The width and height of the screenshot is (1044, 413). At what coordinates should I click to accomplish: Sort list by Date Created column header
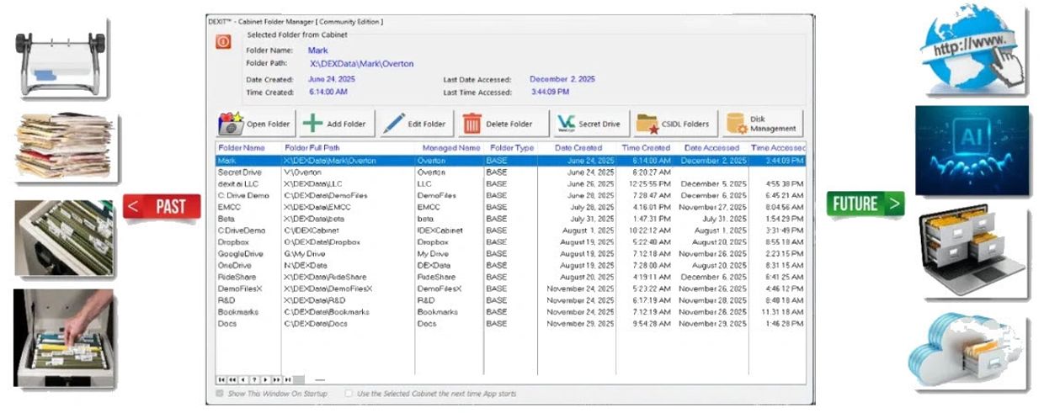tap(578, 148)
